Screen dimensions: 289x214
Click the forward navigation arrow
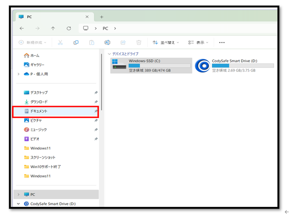(37, 28)
